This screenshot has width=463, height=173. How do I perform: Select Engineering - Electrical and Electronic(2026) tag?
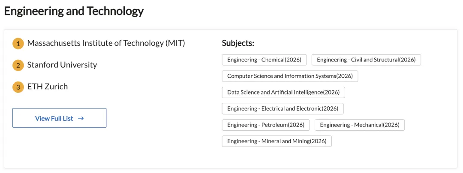[283, 108]
